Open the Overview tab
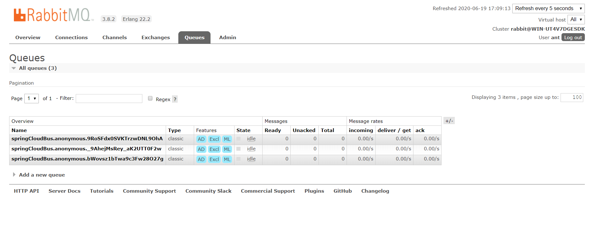 pyautogui.click(x=28, y=37)
